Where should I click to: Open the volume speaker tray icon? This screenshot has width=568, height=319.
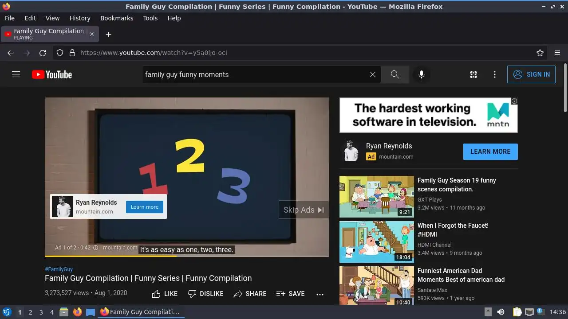tap(501, 312)
